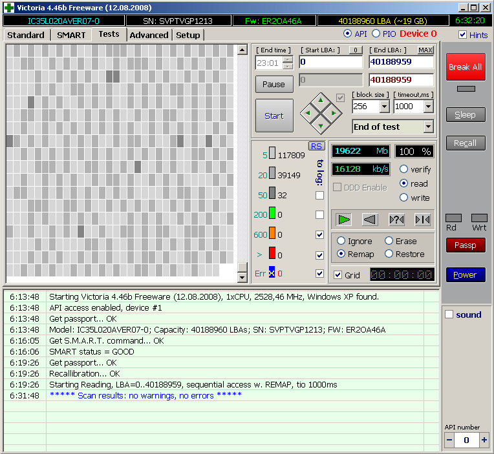Screen dimensions: 494x454
Task: Select the read test mode
Action: 403,183
